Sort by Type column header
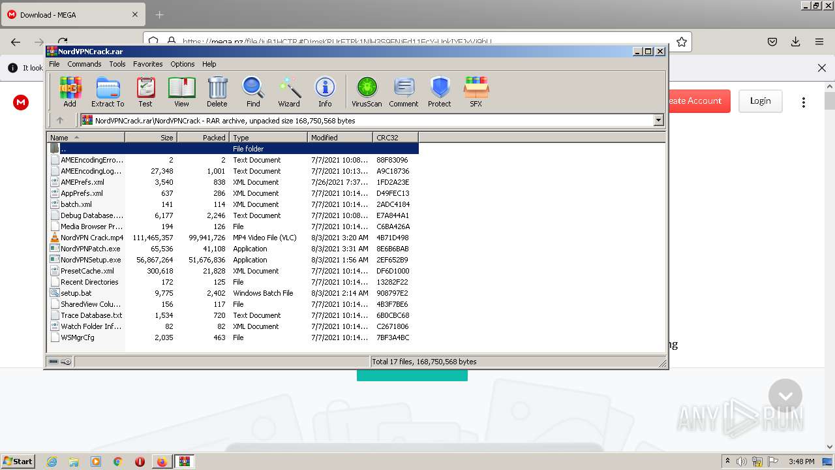835x470 pixels. [x=268, y=138]
